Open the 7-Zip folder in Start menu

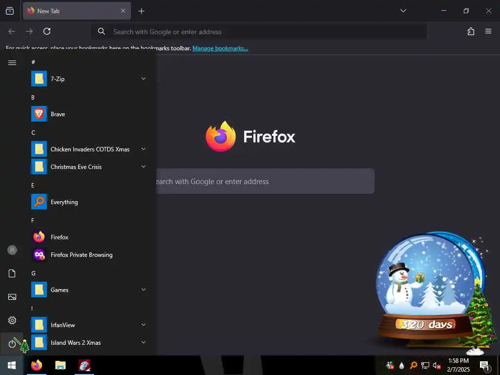point(89,79)
